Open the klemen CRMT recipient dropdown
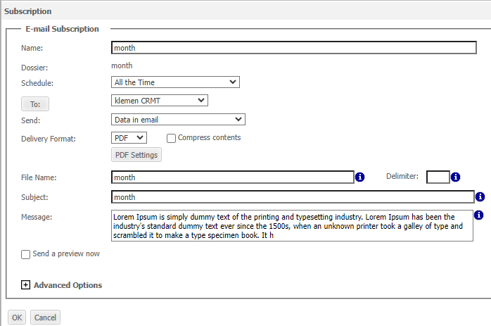The image size is (491, 326). click(160, 101)
